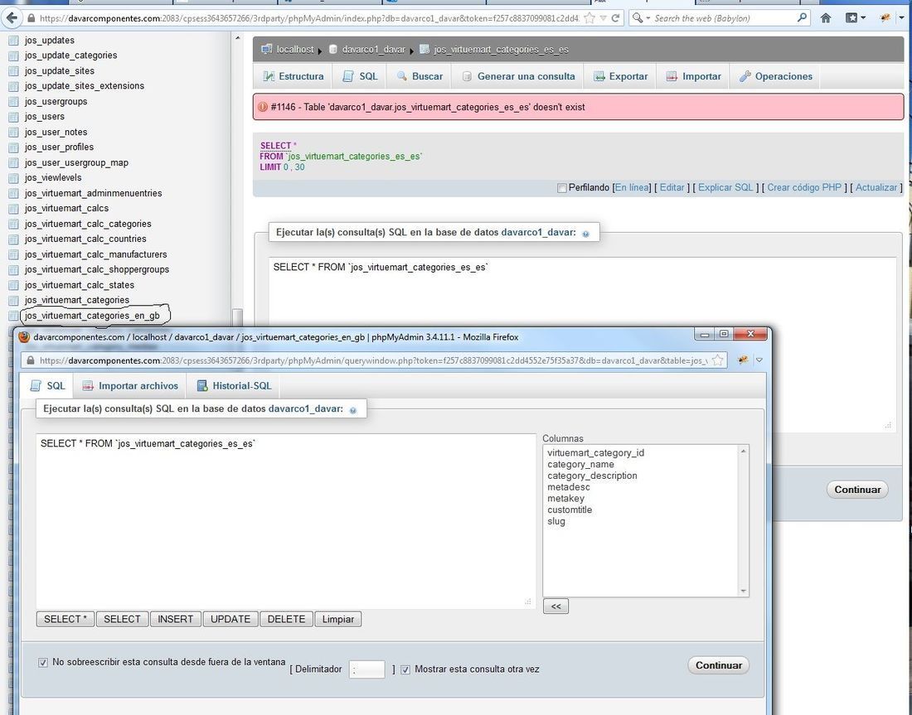Click the davarco1_davar breadcrumb link

(373, 50)
